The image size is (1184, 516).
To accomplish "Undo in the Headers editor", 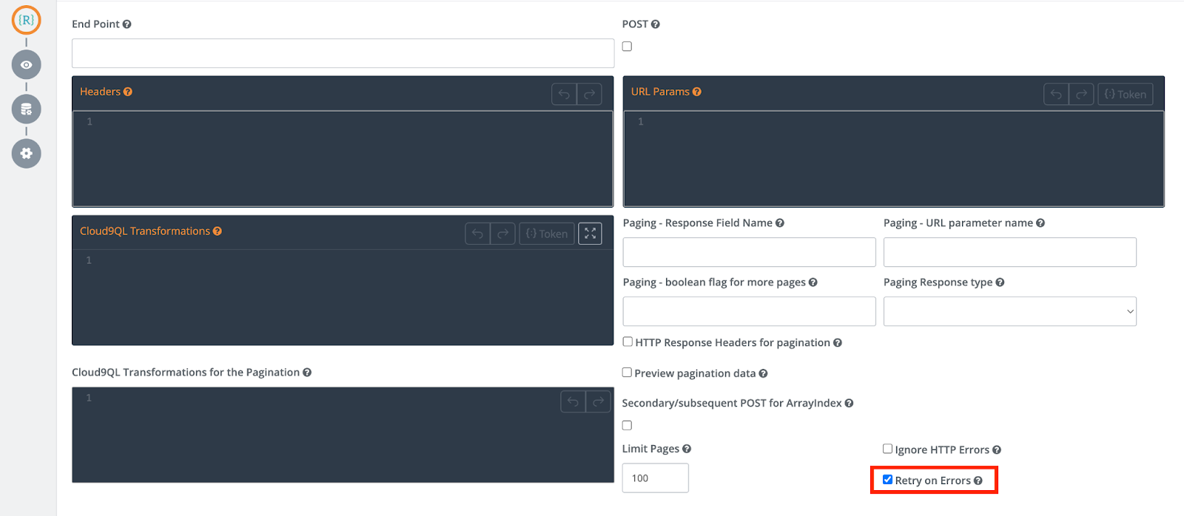I will (564, 94).
